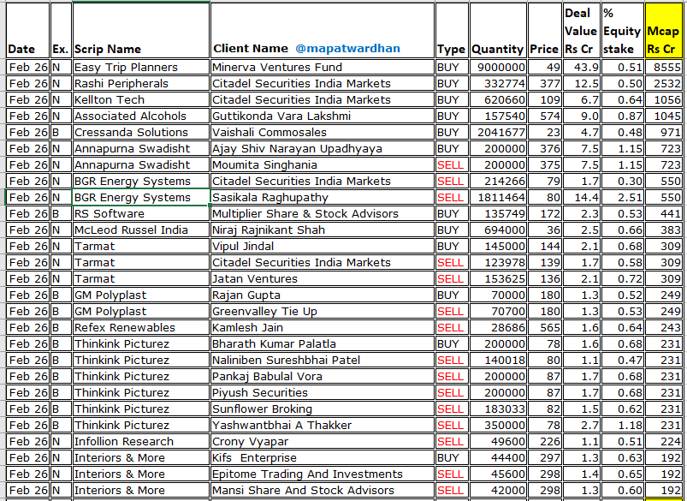Select the Type column header
Screen dimensions: 687x501
(451, 30)
